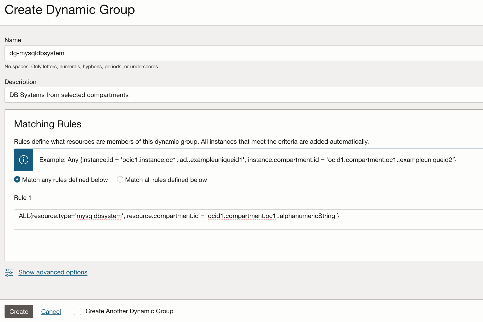Screen dimensions: 483x322
Task: Click the "Name" field label
Action: [13, 40]
